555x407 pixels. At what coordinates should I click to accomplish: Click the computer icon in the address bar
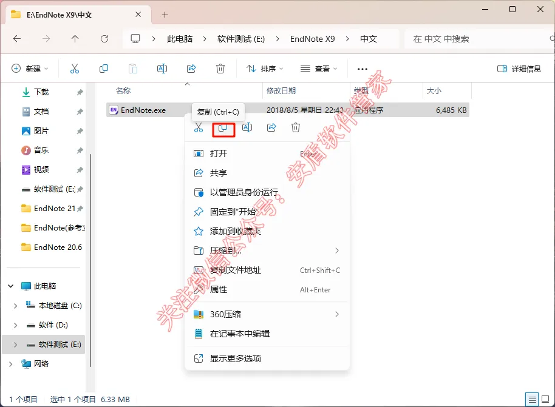pyautogui.click(x=135, y=39)
